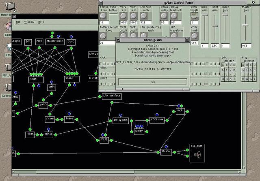Click the VCF1 mux node
260x181 pixels.
click(157, 120)
